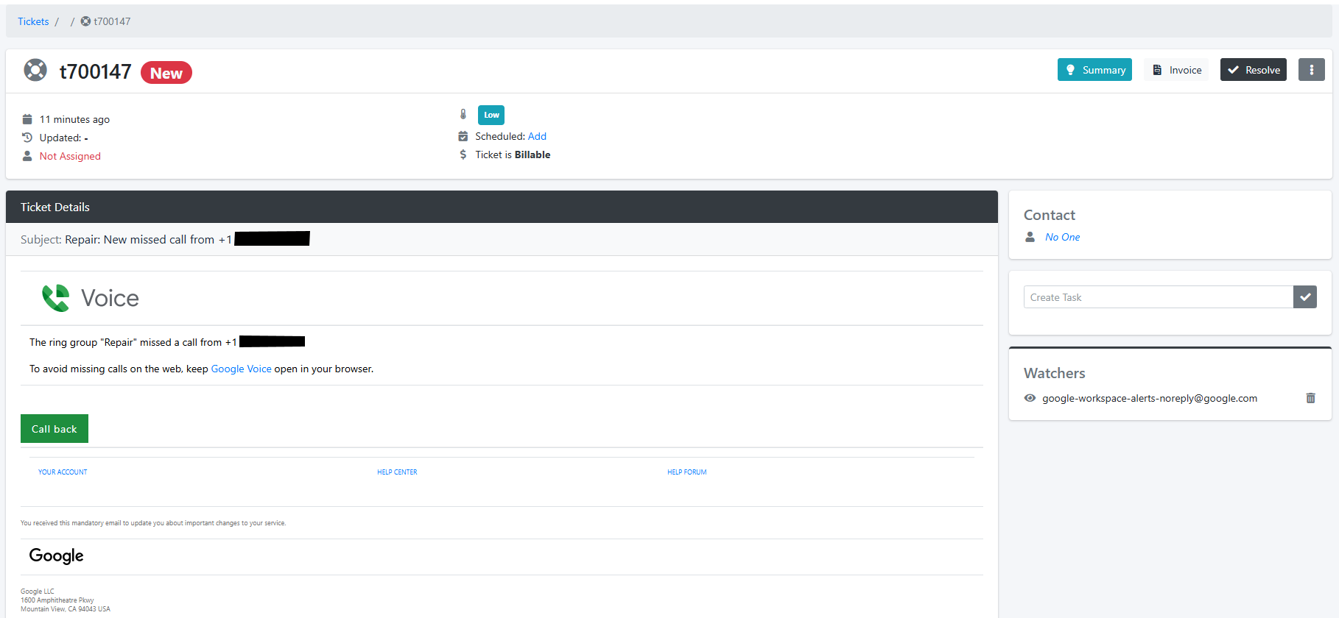Viewport: 1339px width, 618px height.
Task: Click the Subject line text
Action: point(165,239)
